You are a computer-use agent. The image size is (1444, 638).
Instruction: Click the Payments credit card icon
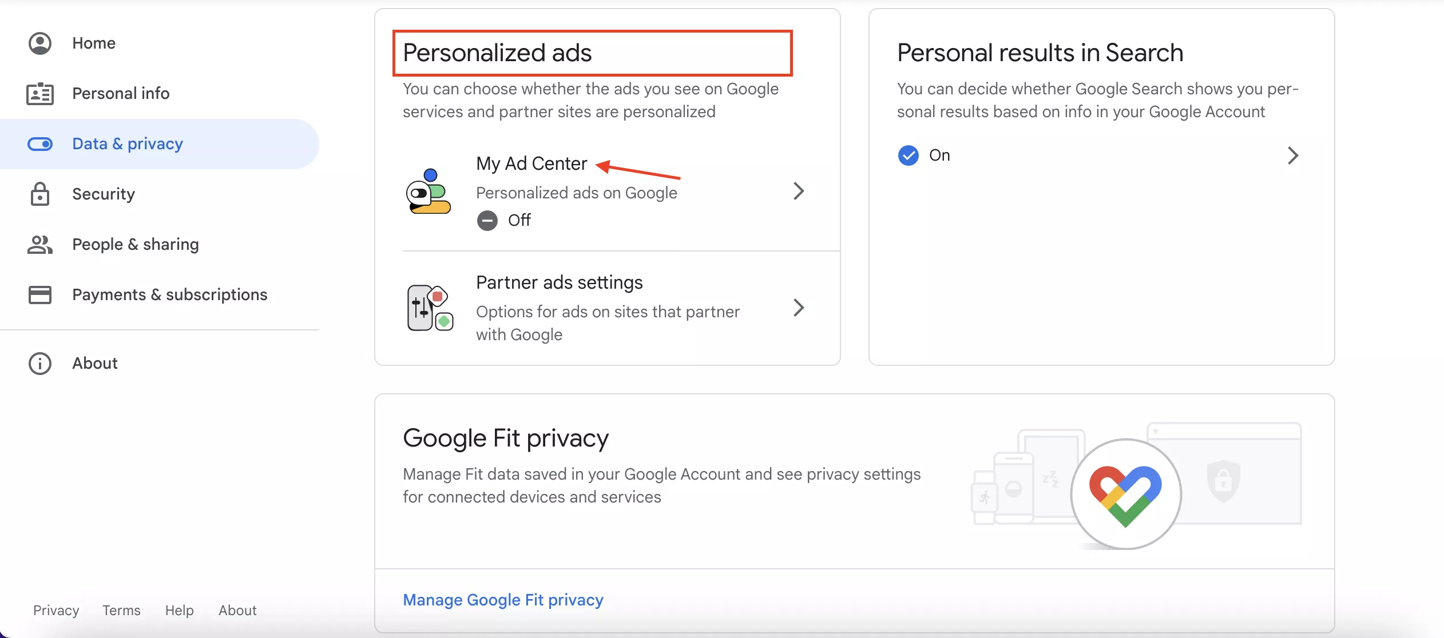(40, 295)
